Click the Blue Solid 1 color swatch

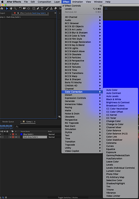(x=21, y=134)
